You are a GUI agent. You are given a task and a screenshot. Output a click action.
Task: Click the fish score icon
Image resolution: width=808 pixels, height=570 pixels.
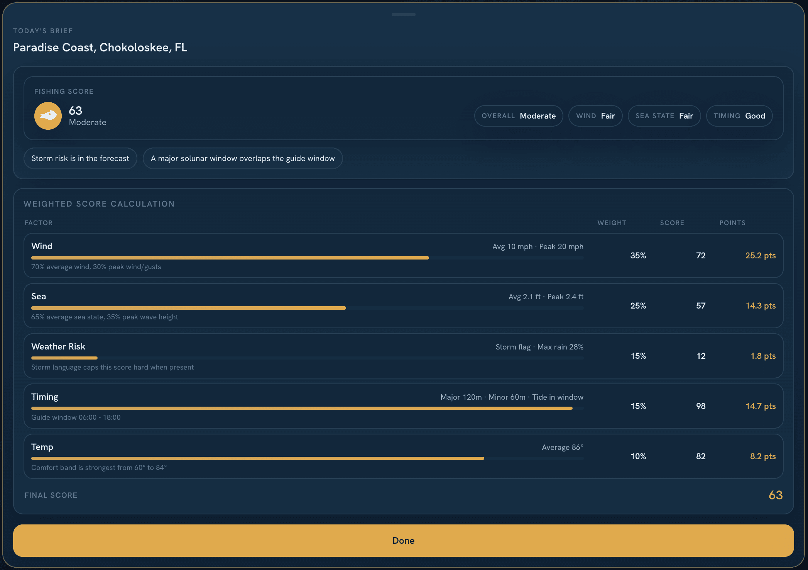(x=48, y=116)
